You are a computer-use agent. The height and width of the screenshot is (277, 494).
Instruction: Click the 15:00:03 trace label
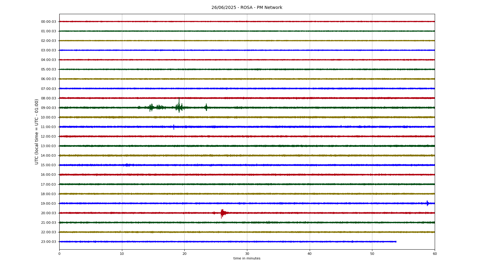click(48, 165)
